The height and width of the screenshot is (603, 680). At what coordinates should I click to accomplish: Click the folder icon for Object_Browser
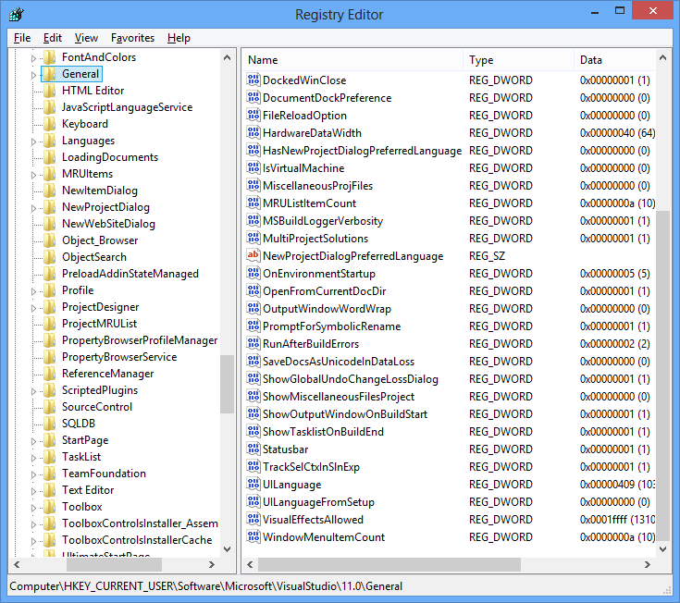(x=49, y=240)
